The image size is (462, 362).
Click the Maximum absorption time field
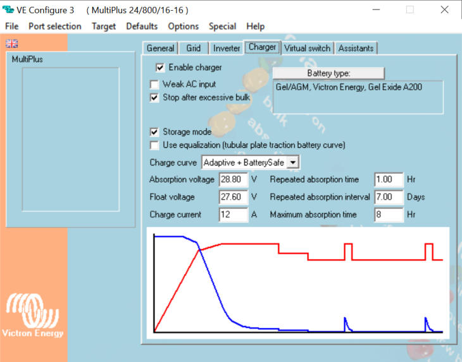(389, 215)
